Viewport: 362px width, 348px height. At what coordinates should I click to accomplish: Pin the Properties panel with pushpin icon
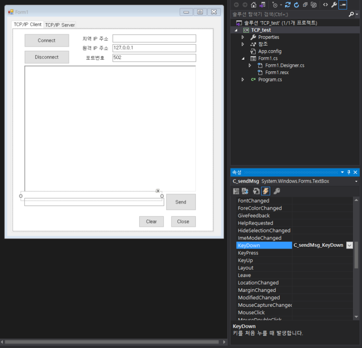[349, 172]
